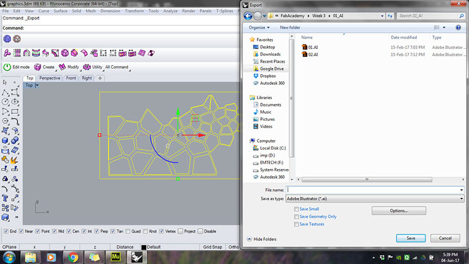Enable the Knot osnap checkbox
Screen dimensions: 469x264
click(146, 232)
